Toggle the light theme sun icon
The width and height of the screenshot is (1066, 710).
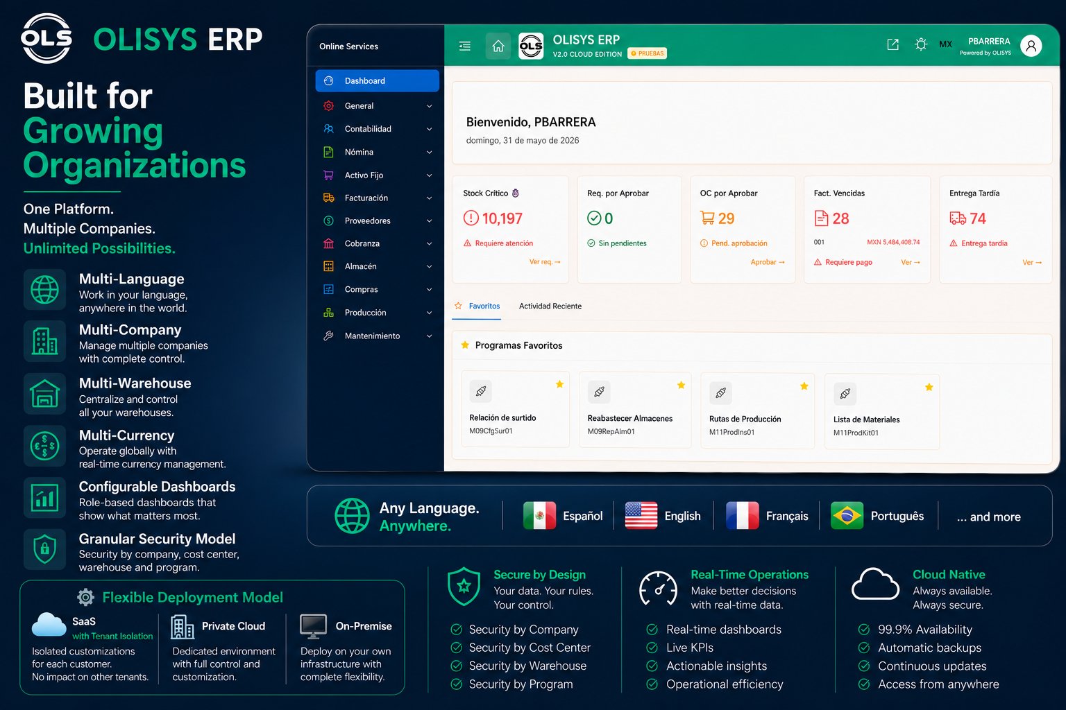coord(921,44)
